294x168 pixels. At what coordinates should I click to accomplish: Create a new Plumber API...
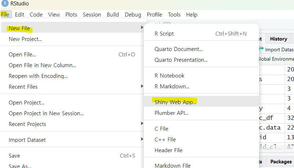[x=201, y=113]
